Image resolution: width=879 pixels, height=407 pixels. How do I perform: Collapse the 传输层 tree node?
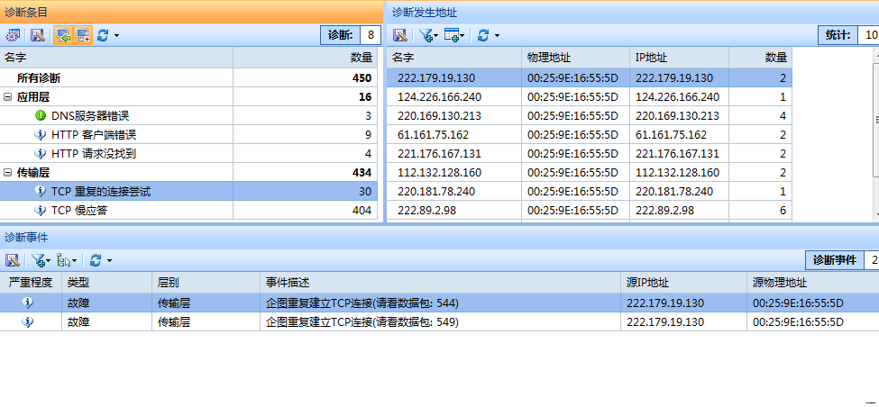[8, 172]
